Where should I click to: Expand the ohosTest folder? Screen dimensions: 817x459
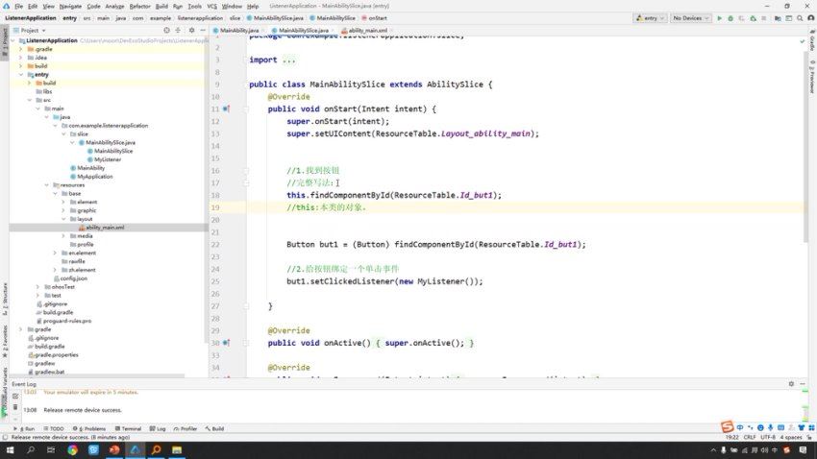[x=38, y=287]
